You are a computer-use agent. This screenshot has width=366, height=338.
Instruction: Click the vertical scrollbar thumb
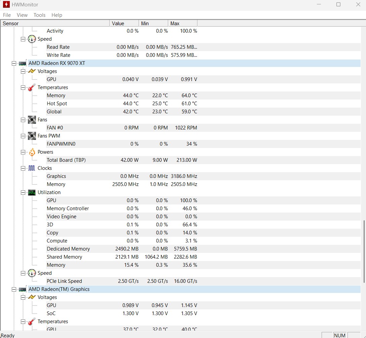[x=364, y=252]
